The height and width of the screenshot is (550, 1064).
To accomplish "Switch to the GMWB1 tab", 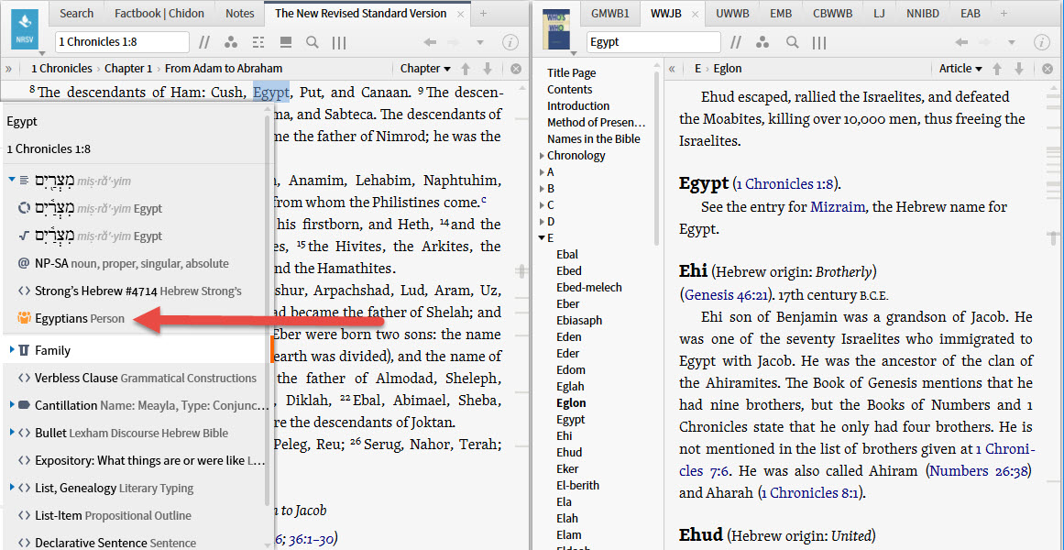I will [610, 14].
